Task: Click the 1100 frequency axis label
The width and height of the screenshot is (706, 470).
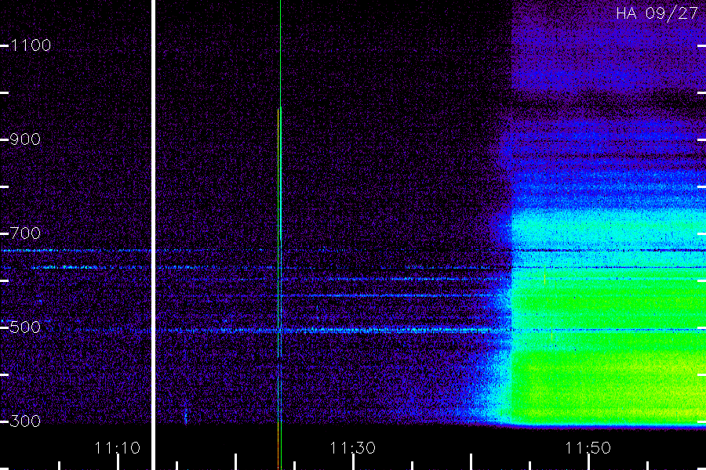Action: pyautogui.click(x=31, y=45)
